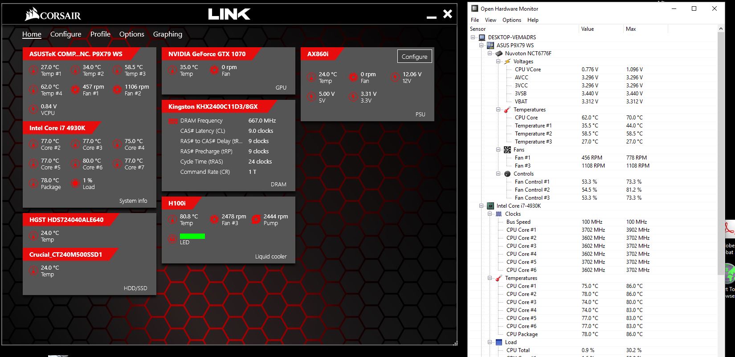
Task: Click the CPU Load 1 % icon
Action: tap(75, 183)
